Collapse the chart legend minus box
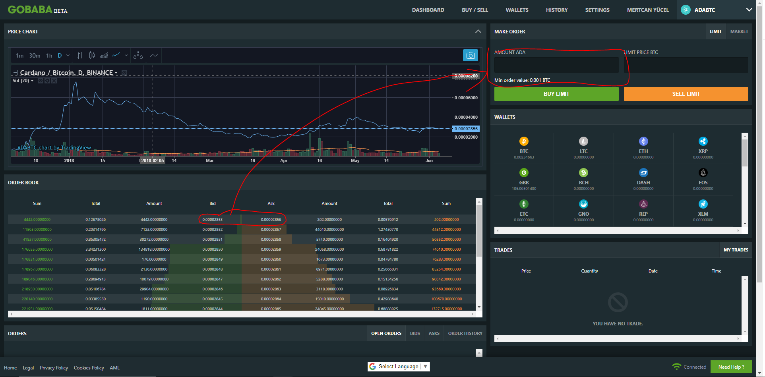 coord(15,73)
